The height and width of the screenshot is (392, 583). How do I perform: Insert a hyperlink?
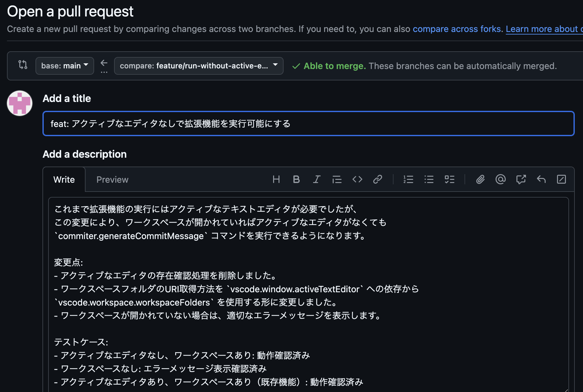(377, 179)
